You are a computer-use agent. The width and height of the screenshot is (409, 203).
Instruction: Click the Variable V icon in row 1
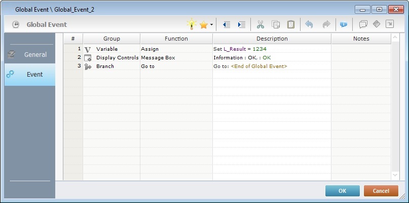[88, 49]
